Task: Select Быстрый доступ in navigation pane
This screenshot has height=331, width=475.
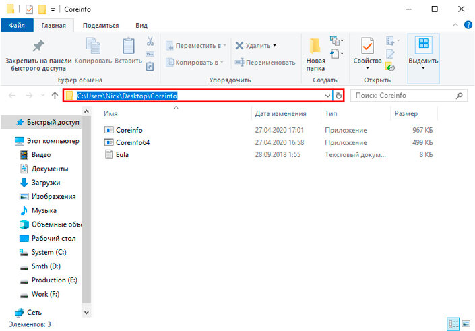Action: (42, 123)
